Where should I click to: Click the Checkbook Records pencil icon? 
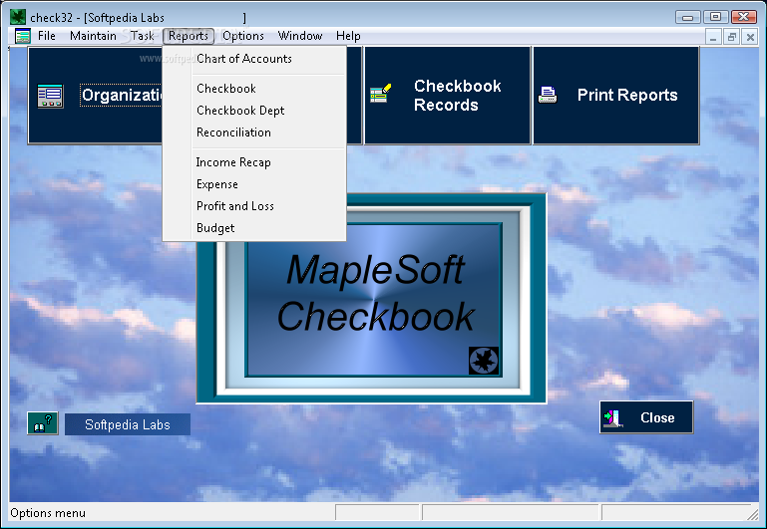(381, 94)
